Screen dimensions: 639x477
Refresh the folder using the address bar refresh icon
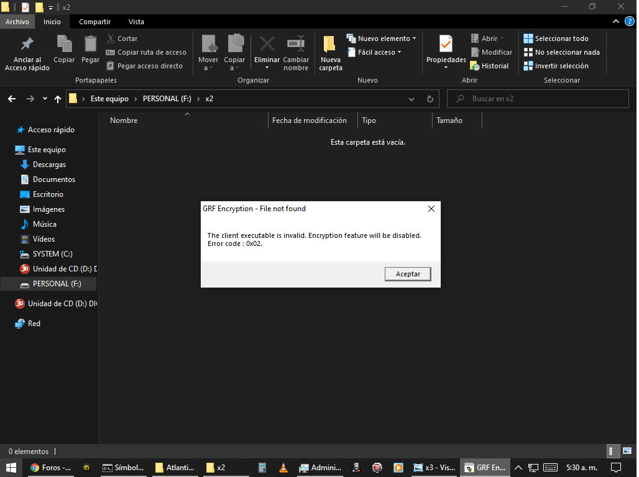[430, 99]
